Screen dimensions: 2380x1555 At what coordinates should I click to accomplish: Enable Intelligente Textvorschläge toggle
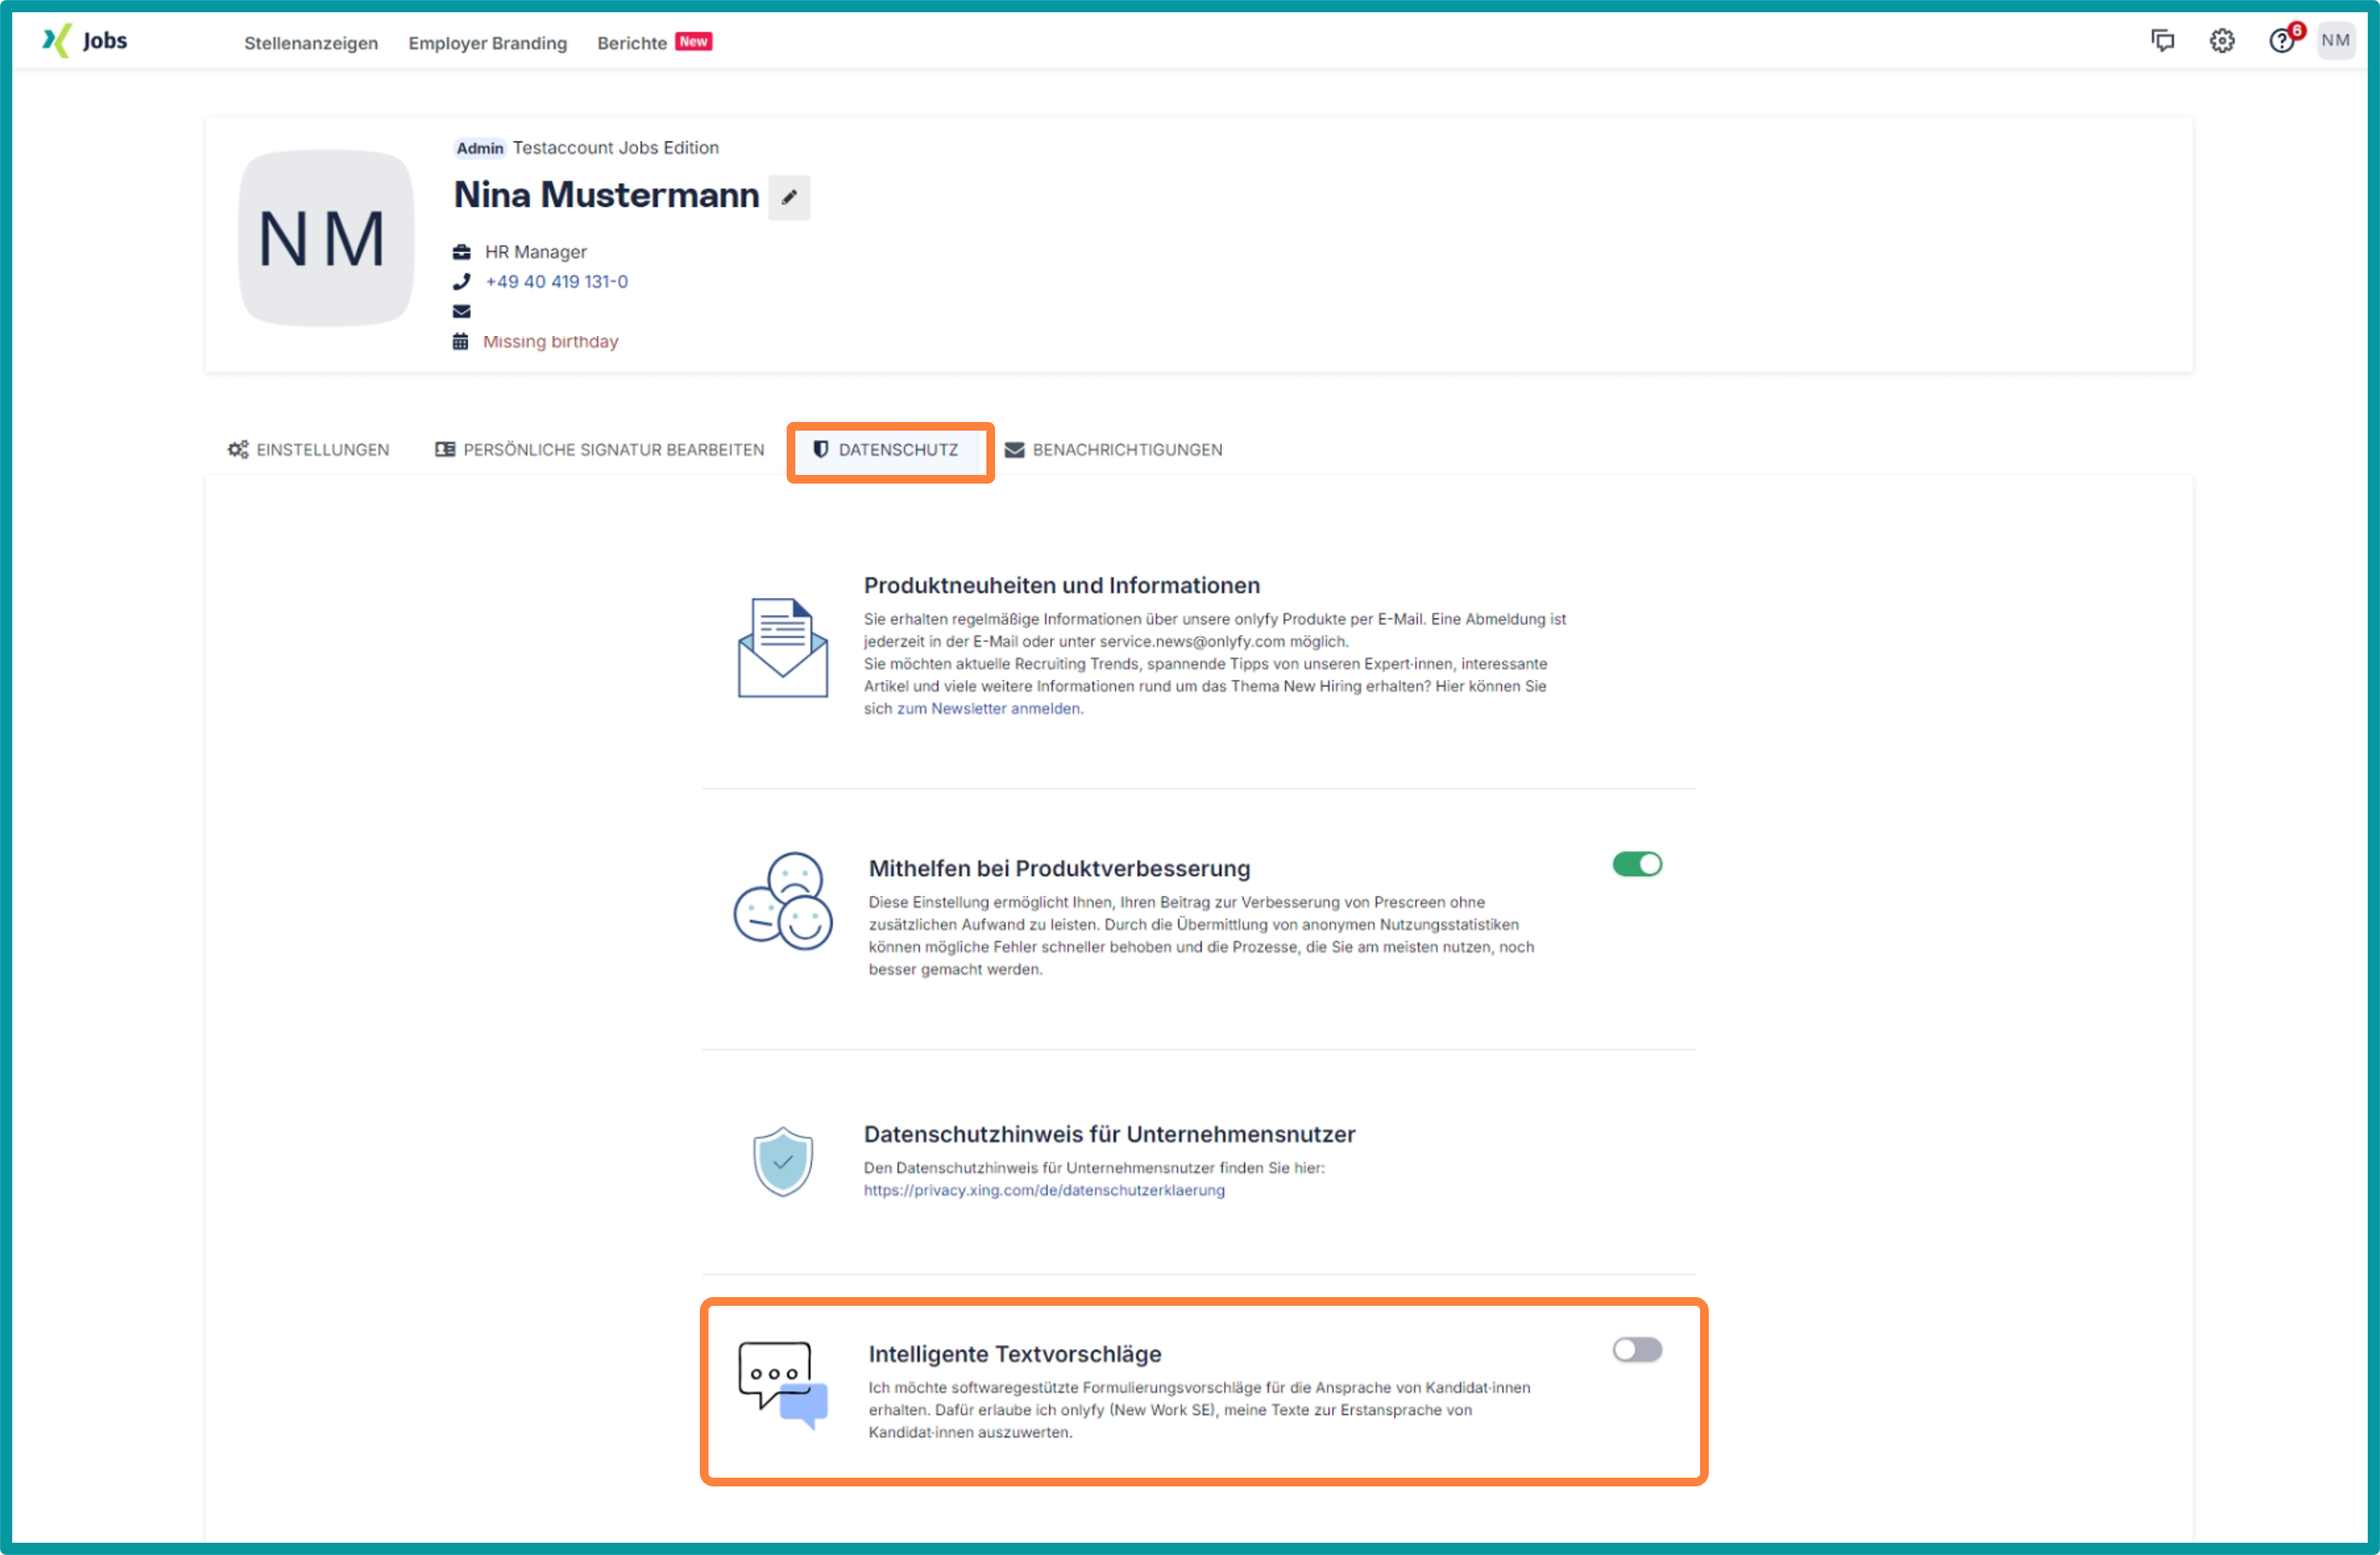click(x=1637, y=1350)
